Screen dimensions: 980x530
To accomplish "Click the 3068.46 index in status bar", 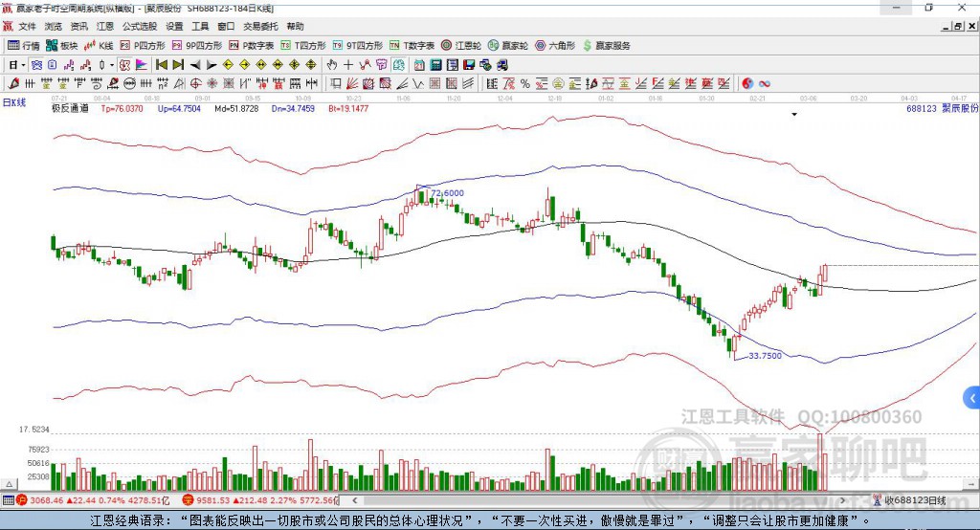I will (x=46, y=500).
